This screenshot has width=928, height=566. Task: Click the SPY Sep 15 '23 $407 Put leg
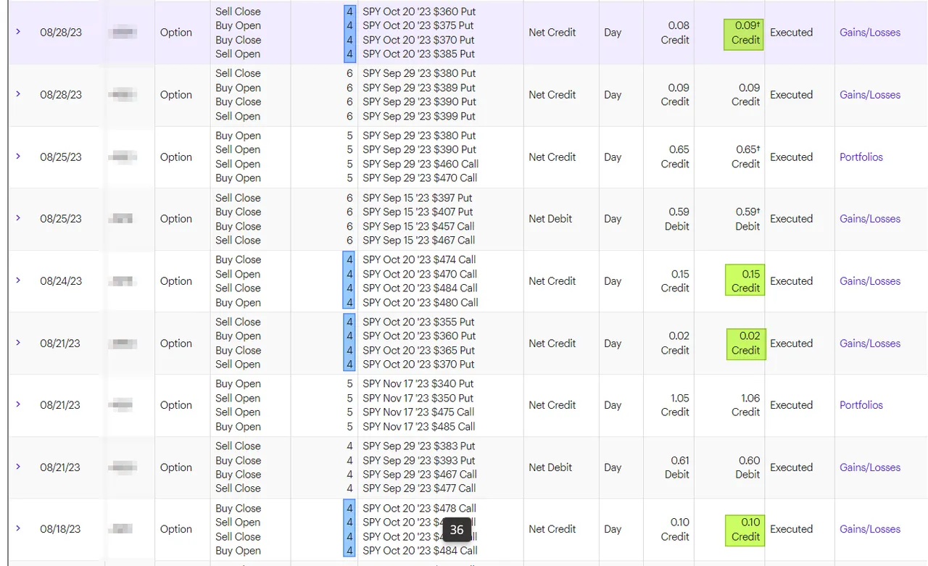(x=418, y=212)
